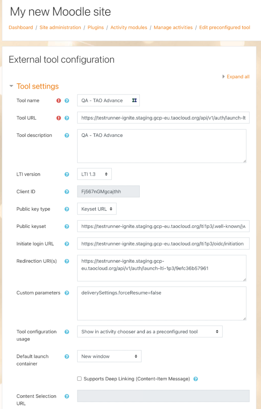Open help for Custom parameters
Image resolution: width=261 pixels, height=409 pixels.
coord(67,292)
